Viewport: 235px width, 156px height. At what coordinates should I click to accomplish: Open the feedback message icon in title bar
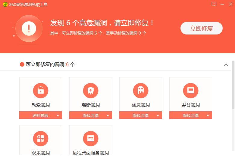(x=214, y=4)
